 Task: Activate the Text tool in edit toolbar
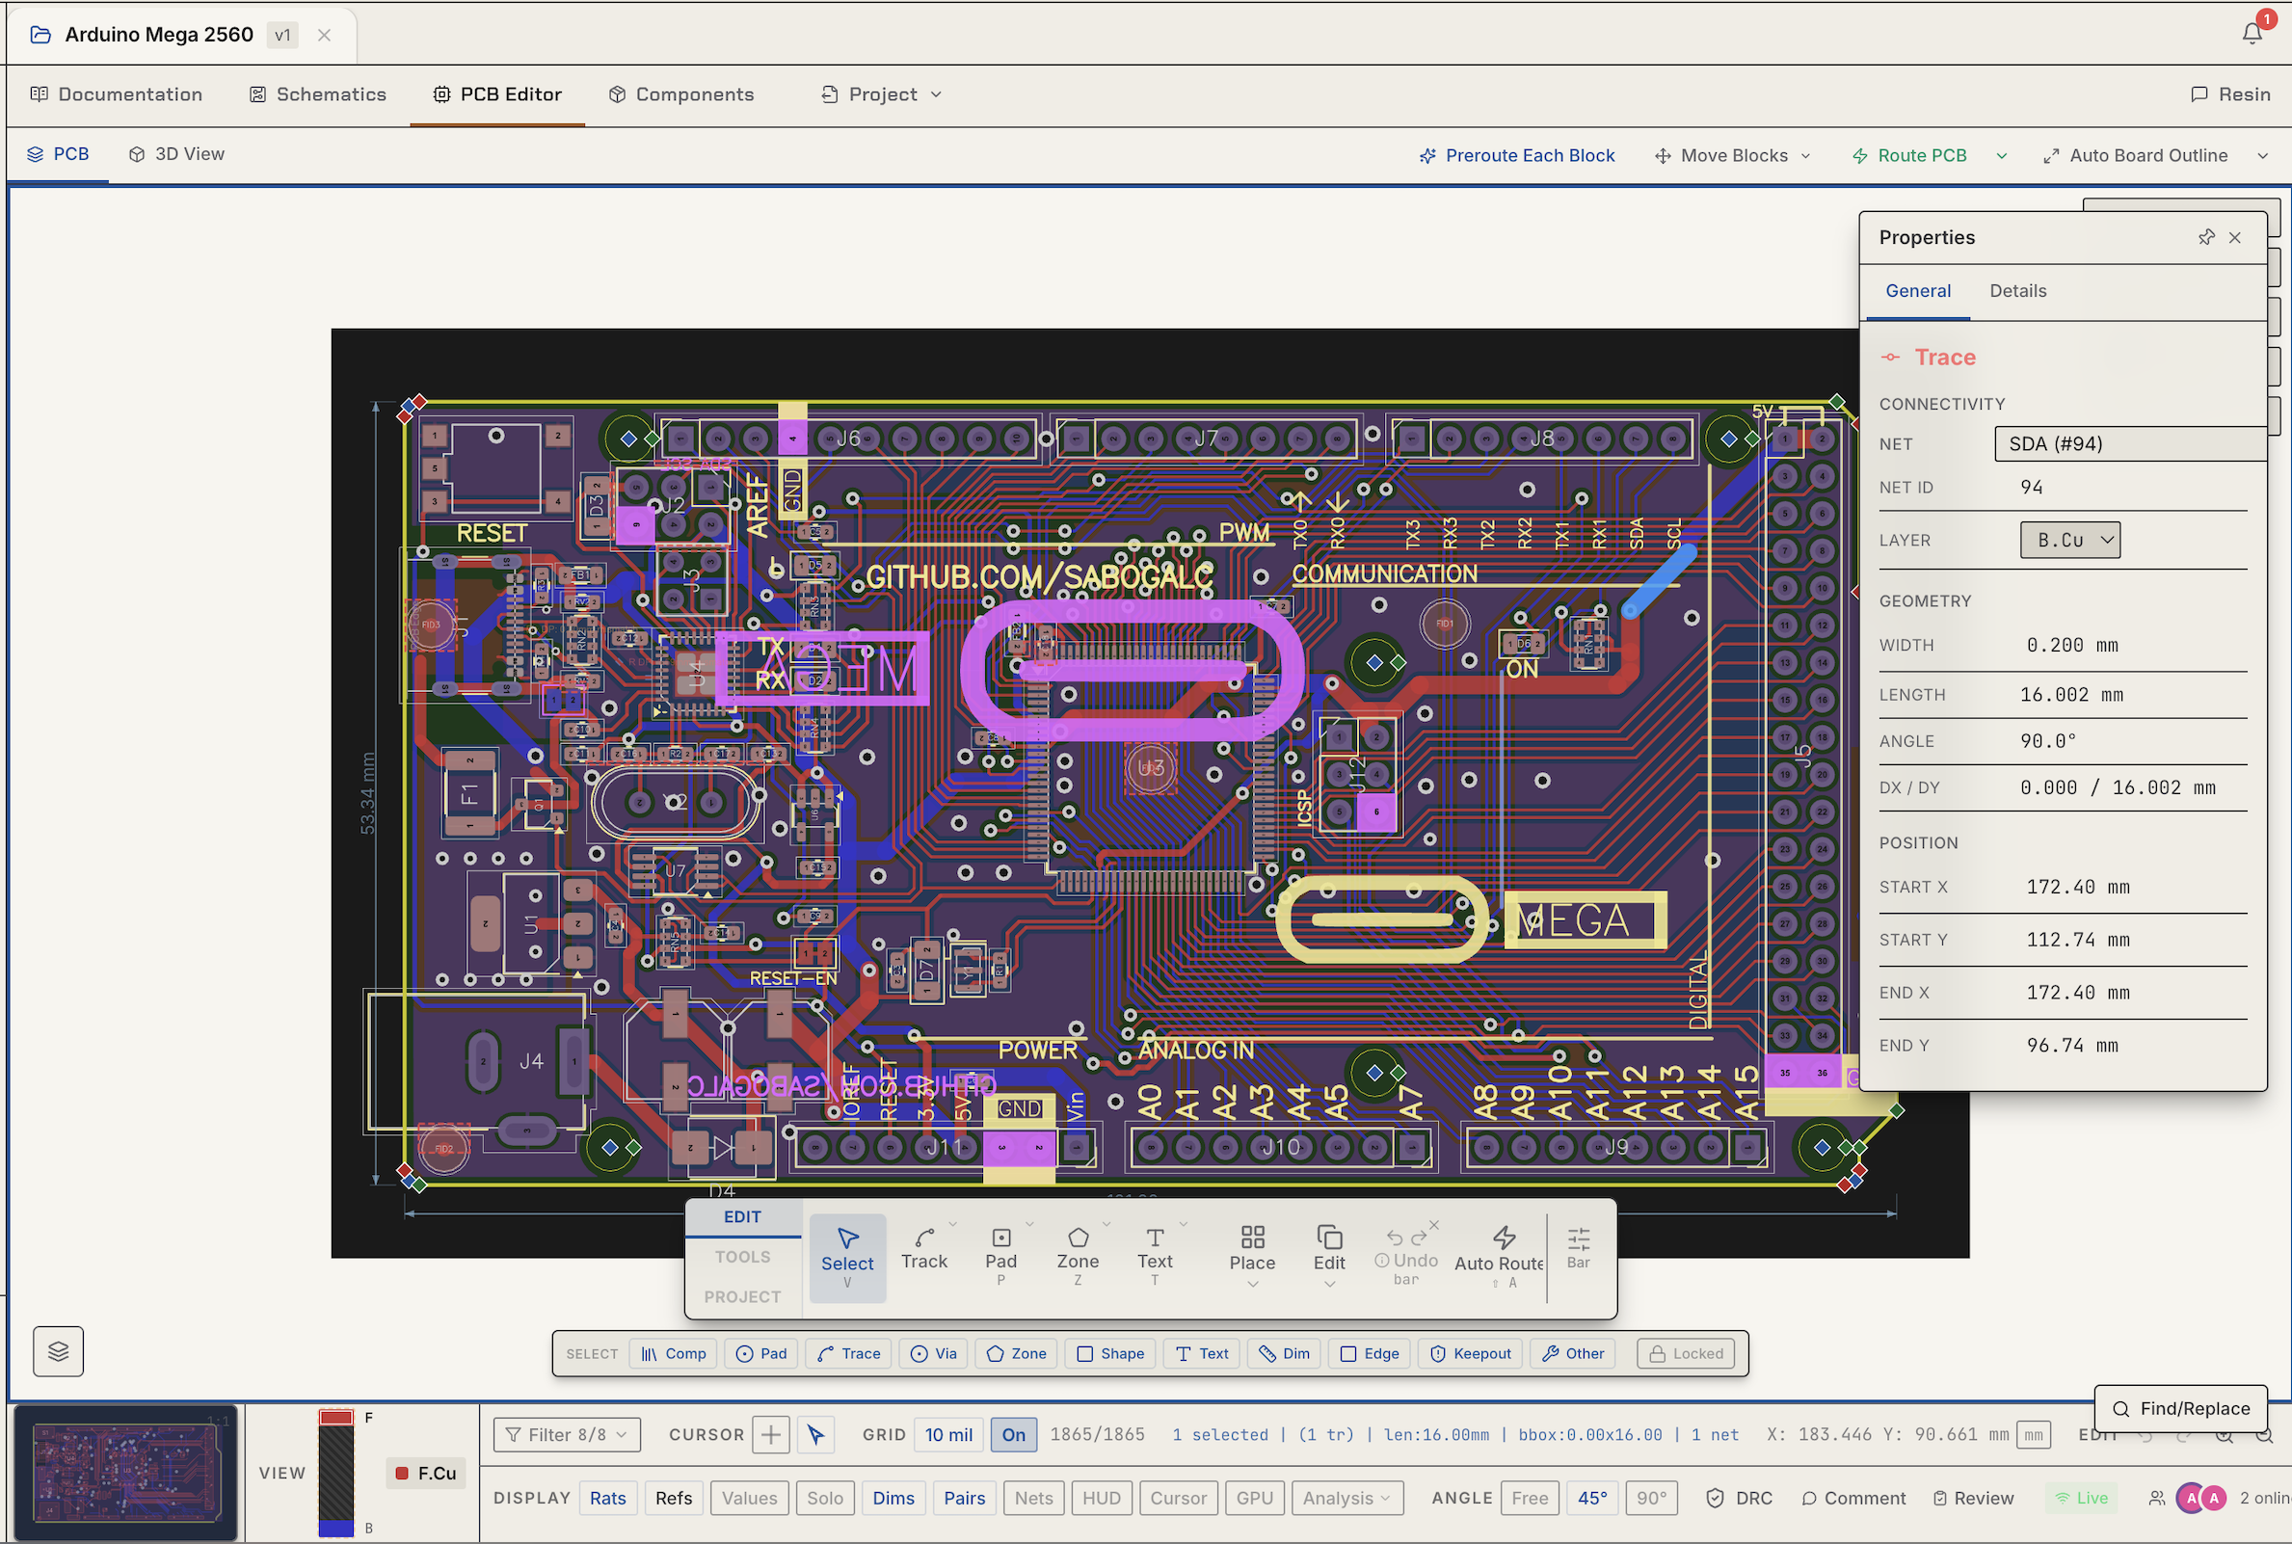pos(1154,1255)
